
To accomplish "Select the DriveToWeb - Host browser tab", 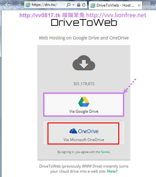I will [x=115, y=5].
